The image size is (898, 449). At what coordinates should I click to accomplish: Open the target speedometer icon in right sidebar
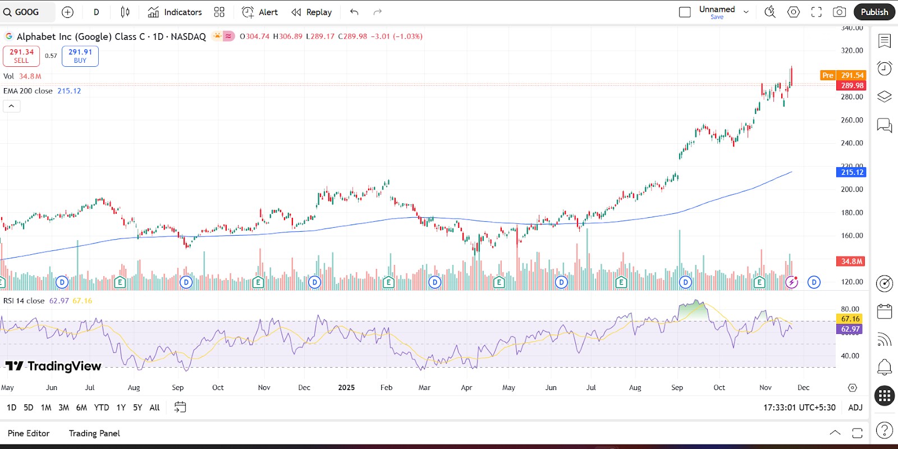(885, 283)
